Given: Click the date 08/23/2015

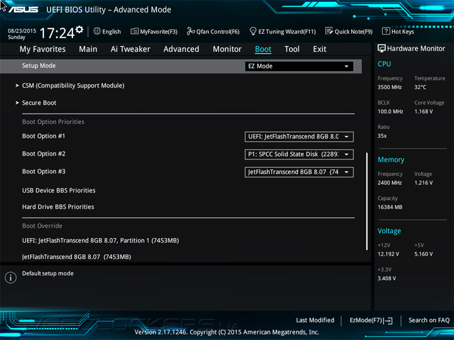Looking at the screenshot, I should click(22, 31).
